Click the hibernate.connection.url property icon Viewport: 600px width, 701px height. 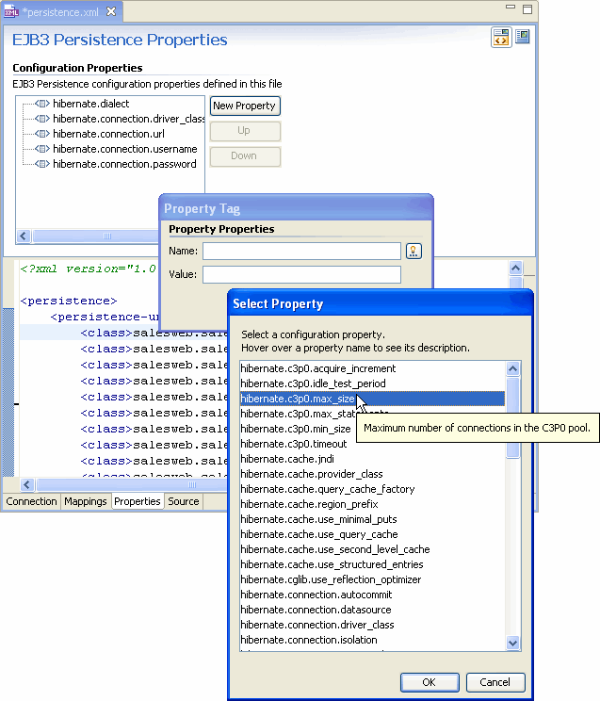42,134
